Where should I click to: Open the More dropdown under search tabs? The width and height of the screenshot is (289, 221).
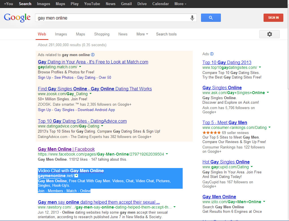pyautogui.click(x=142, y=34)
